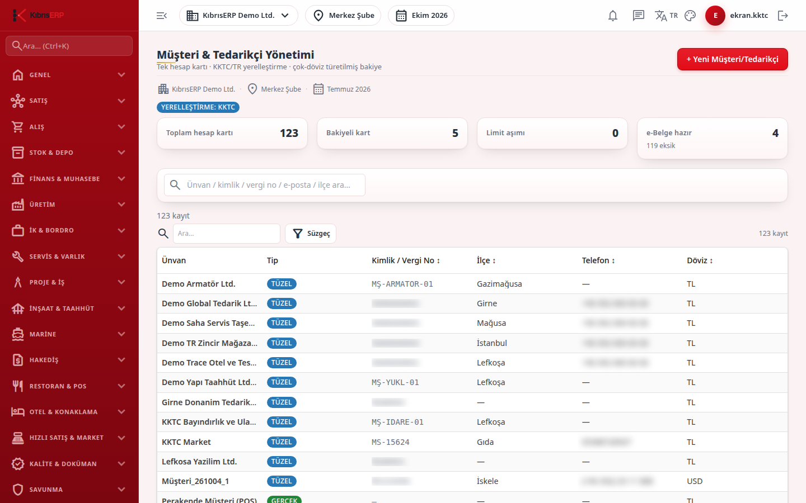
Task: Expand the SATIŞ menu section
Action: coord(69,101)
